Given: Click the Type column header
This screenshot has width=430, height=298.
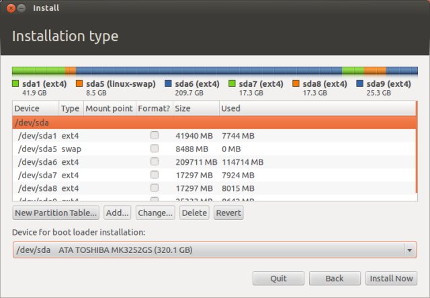Looking at the screenshot, I should coord(71,108).
